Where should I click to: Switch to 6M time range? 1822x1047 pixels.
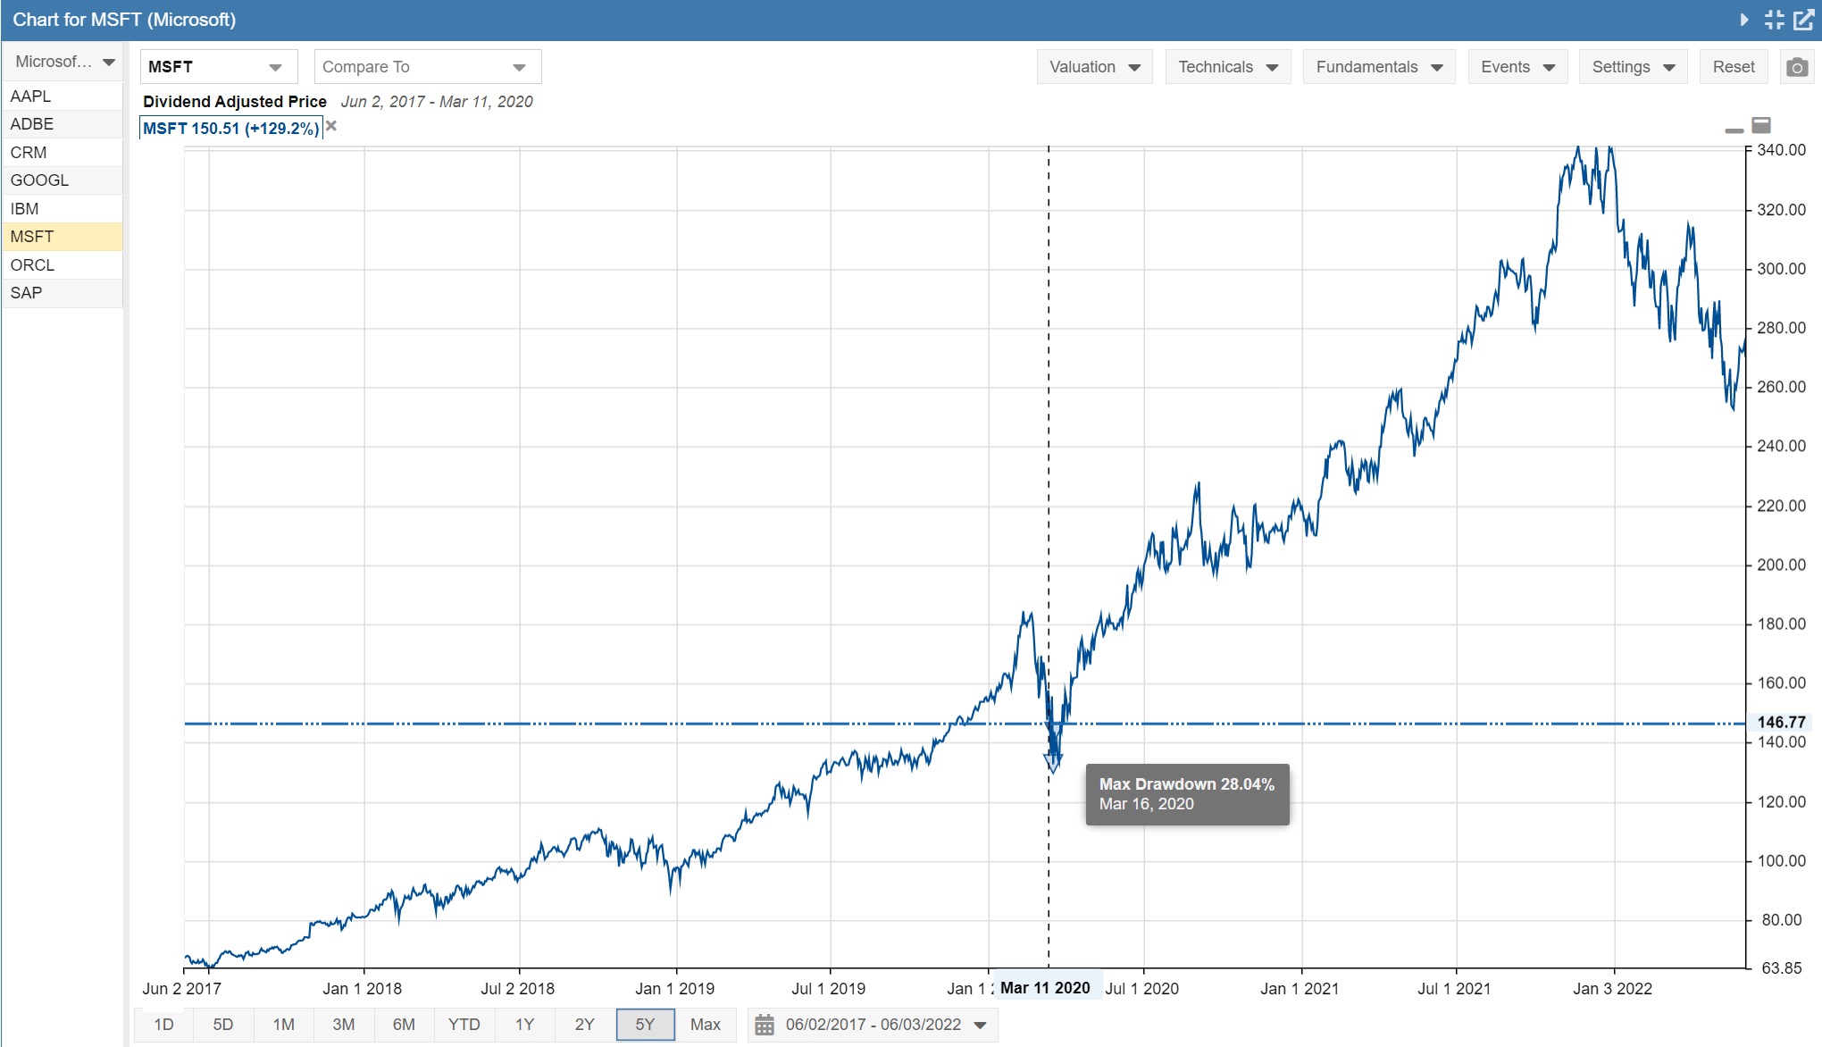(404, 1025)
